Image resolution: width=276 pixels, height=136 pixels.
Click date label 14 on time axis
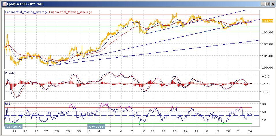pyautogui.click(x=186, y=131)
